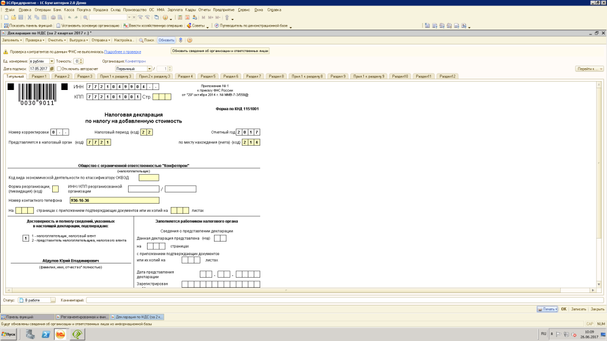The image size is (607, 341).
Task: Click the Redo arrow icon
Action: click(x=76, y=17)
